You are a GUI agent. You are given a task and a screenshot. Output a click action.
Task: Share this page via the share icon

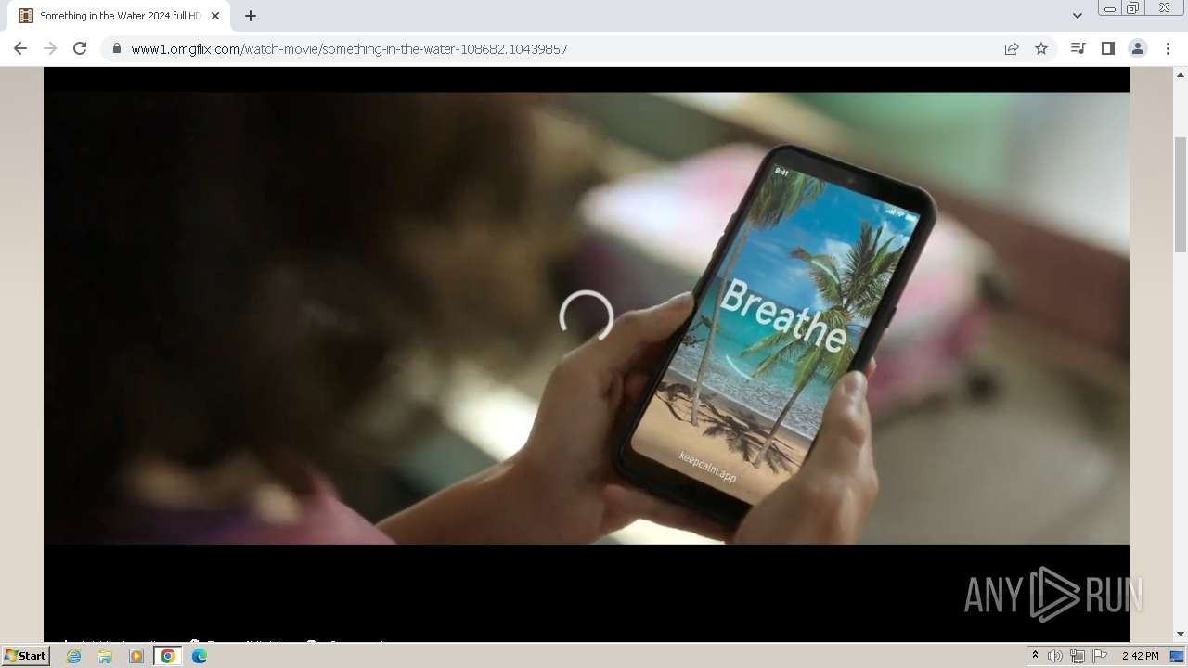pyautogui.click(x=1012, y=48)
